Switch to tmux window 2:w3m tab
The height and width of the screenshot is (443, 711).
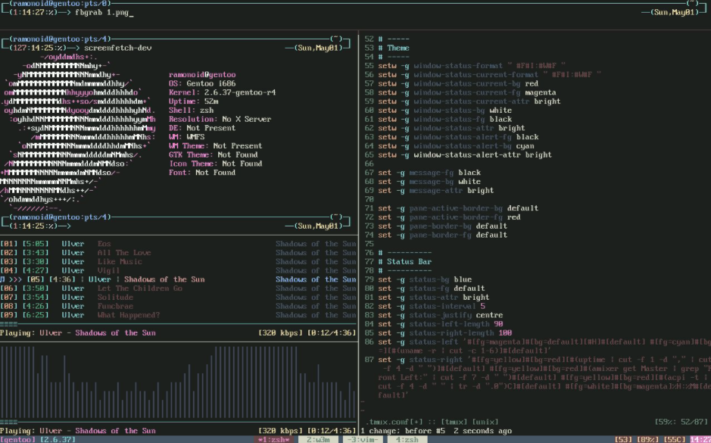click(x=318, y=439)
